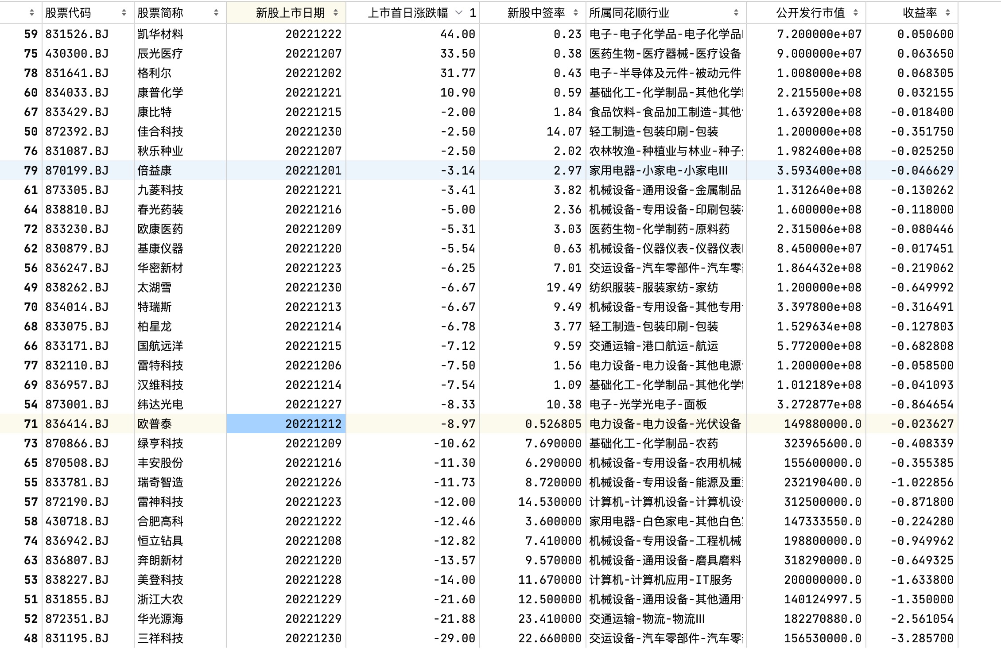Click sort arrows beside 收益率 header
Screen dimensions: 1001x668
pyautogui.click(x=948, y=13)
